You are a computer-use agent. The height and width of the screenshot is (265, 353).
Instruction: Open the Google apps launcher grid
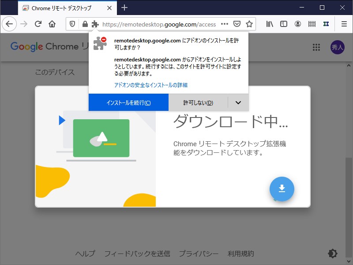316,47
